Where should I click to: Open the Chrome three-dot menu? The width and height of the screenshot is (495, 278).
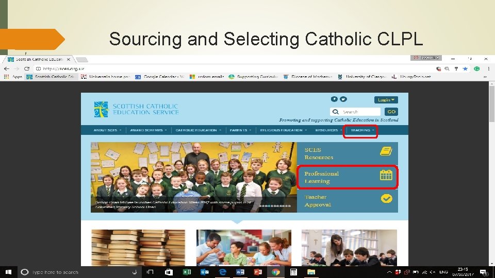point(488,68)
